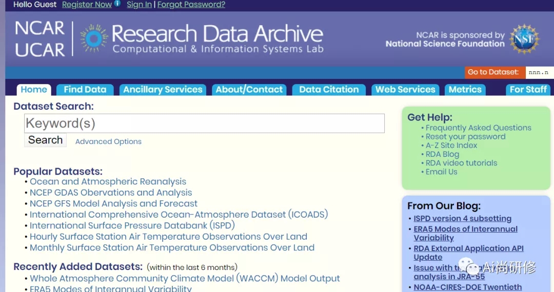This screenshot has height=292, width=554.
Task: Open the WACCM Model Output dataset link
Action: coord(185,278)
